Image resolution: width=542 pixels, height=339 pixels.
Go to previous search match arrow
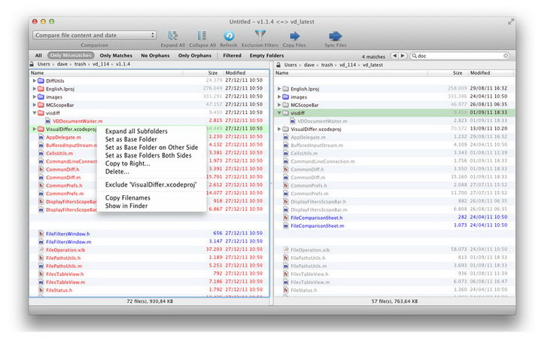point(394,56)
